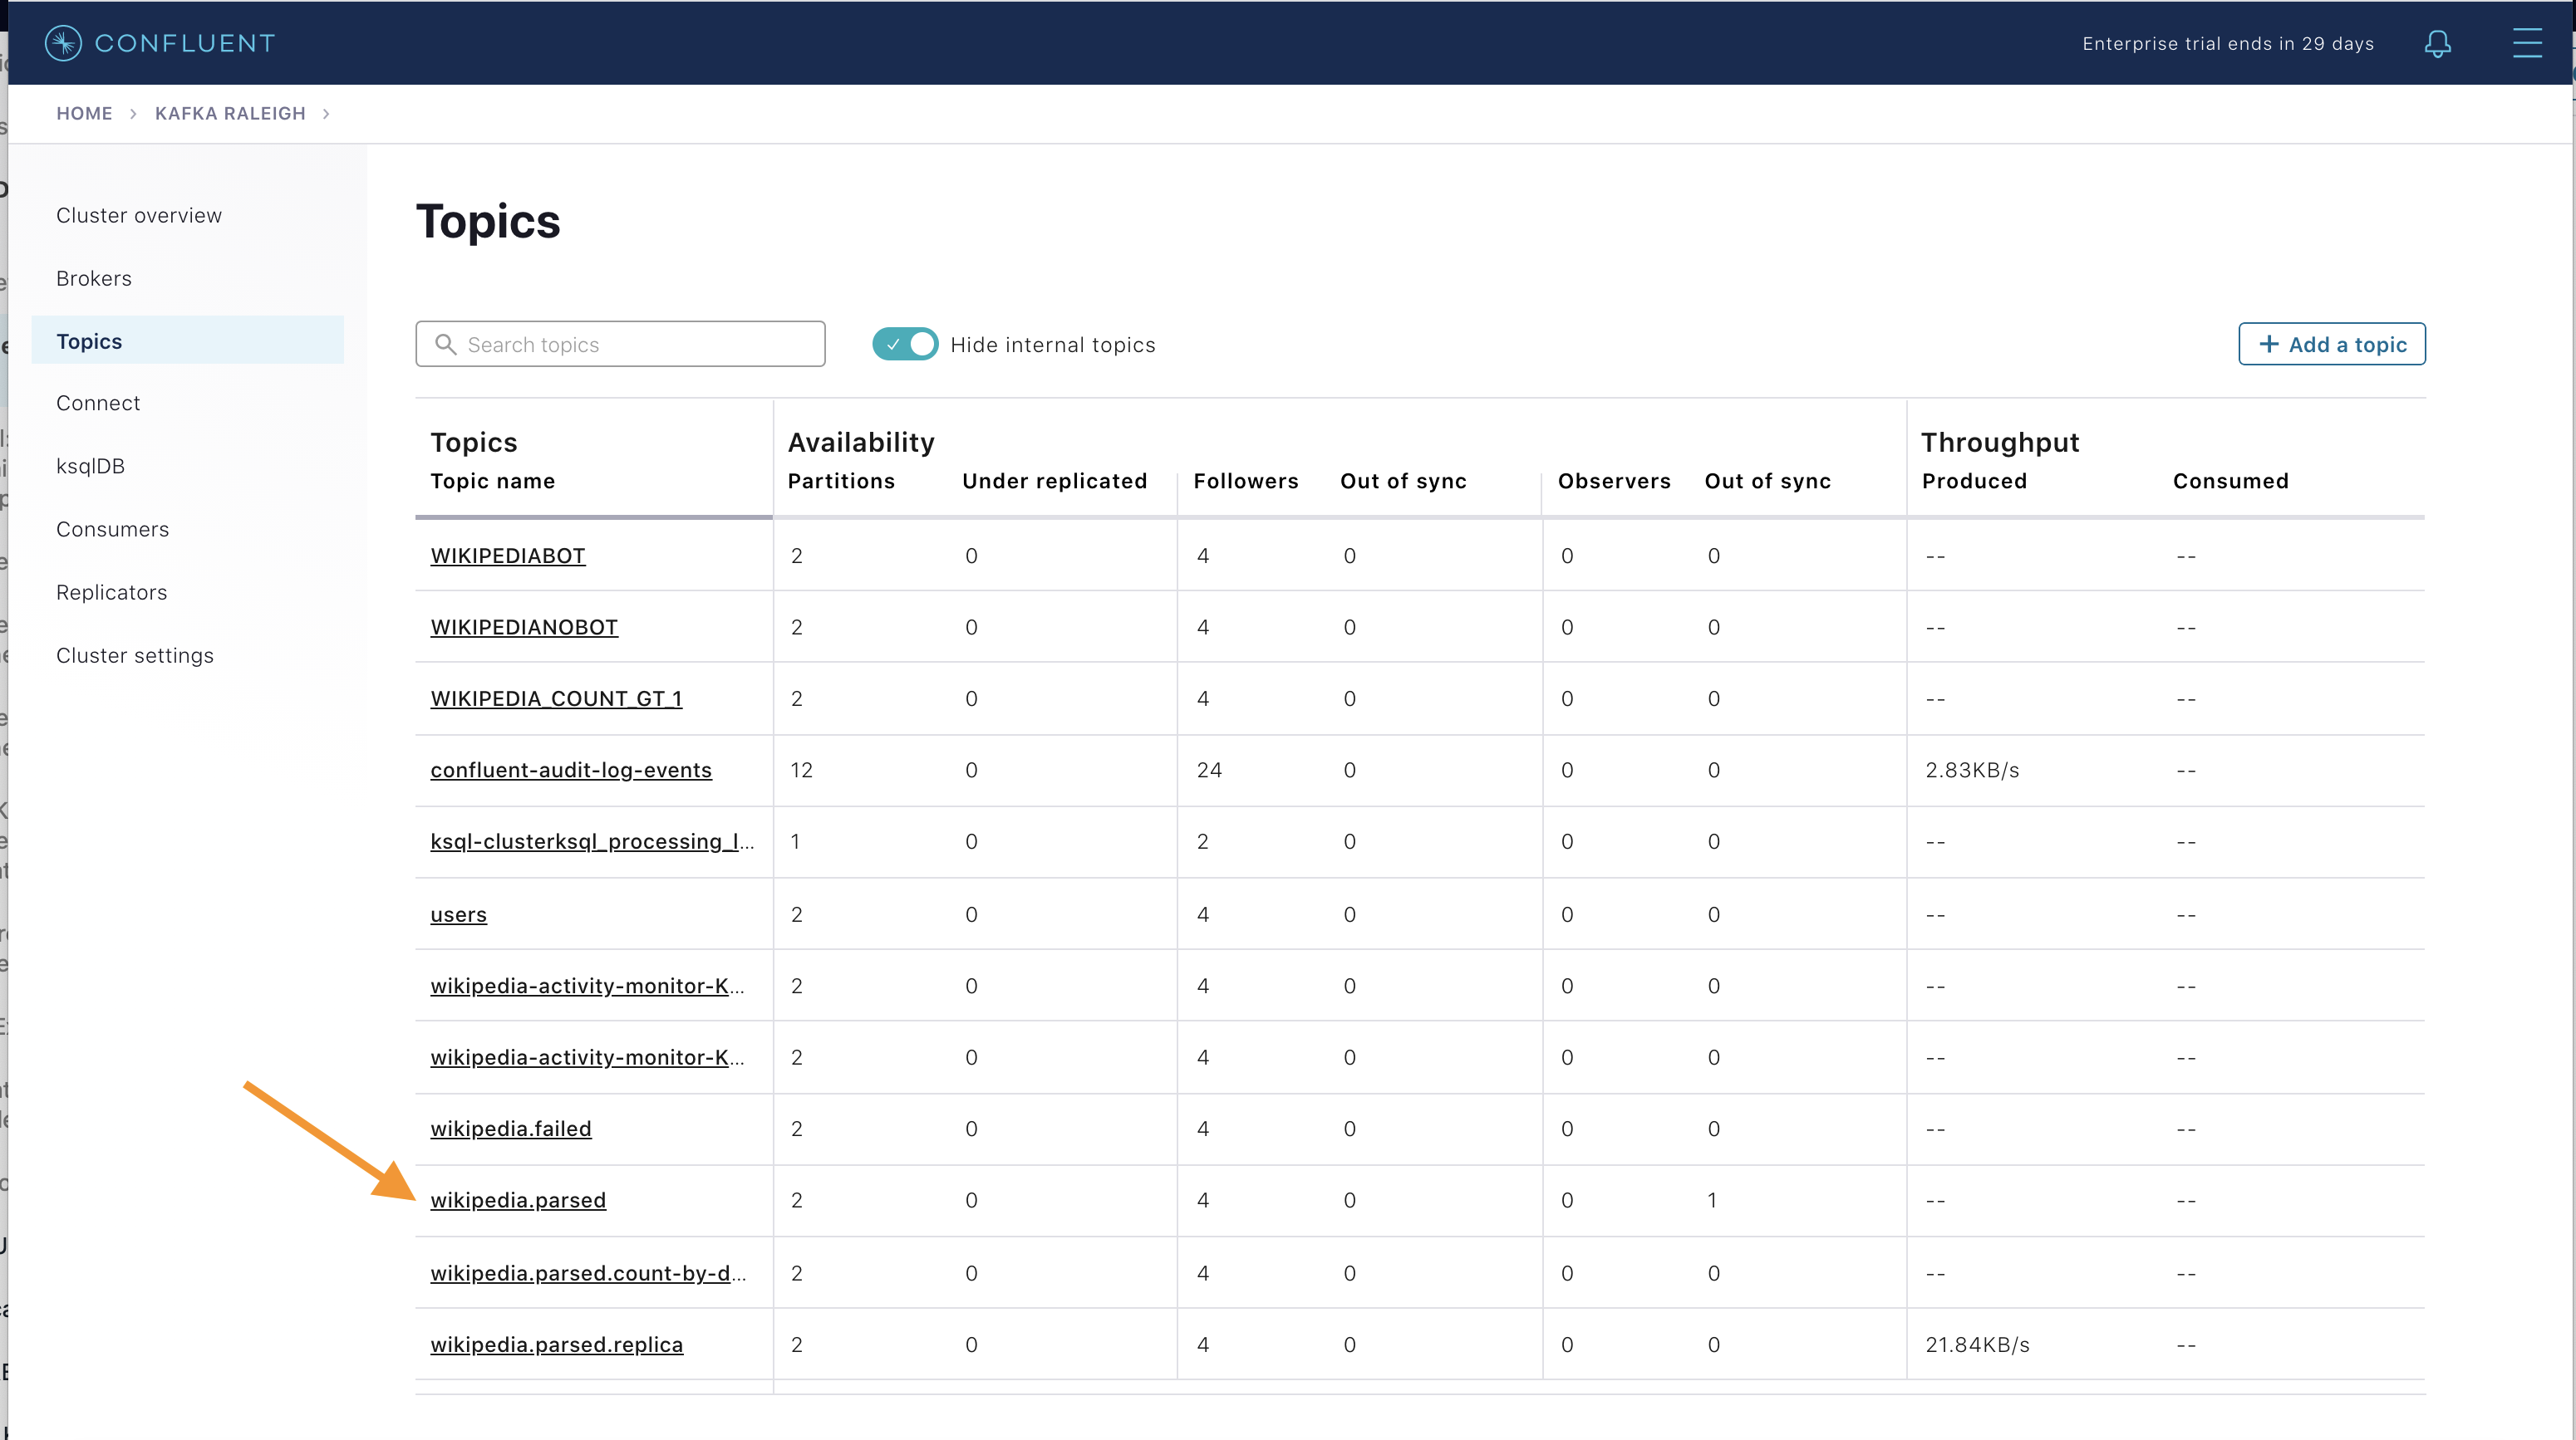Click the 2.83KB/s produced value
Viewport: 2576px width, 1440px height.
tap(1972, 770)
